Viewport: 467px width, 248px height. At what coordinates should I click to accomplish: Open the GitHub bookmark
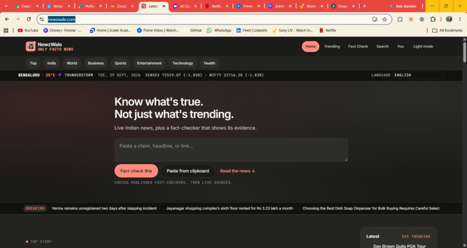click(193, 30)
